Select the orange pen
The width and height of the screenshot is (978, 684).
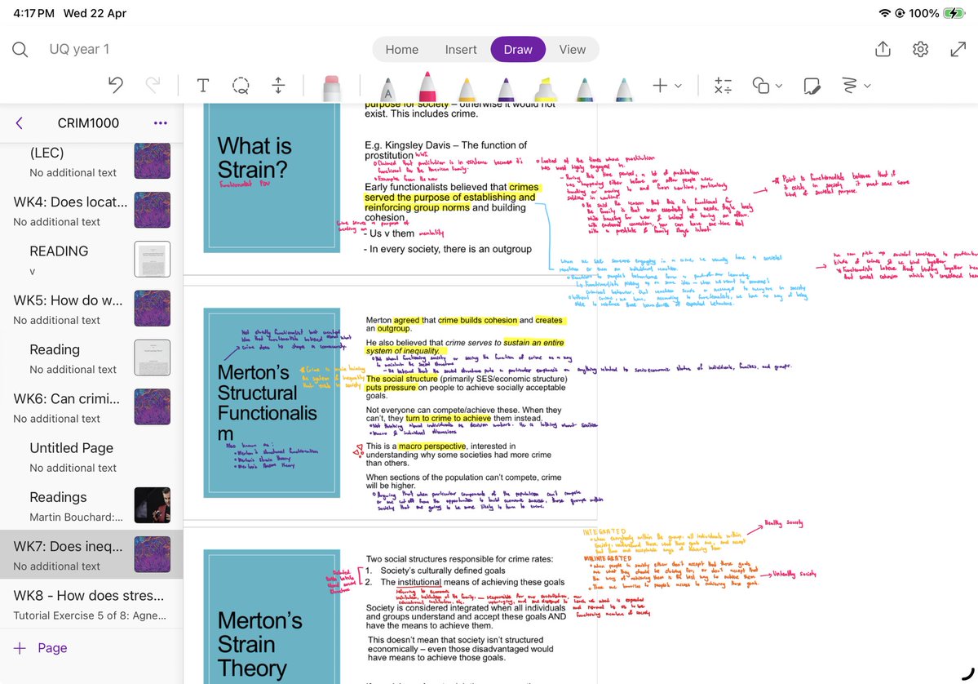coord(467,89)
